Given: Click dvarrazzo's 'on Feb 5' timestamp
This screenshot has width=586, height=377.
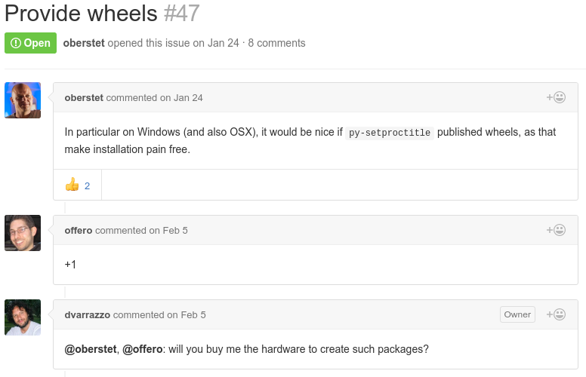Looking at the screenshot, I should click(x=187, y=314).
